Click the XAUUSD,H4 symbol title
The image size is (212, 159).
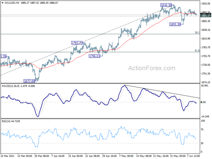pyautogui.click(x=12, y=3)
